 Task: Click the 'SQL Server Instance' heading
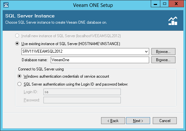coord(30,16)
